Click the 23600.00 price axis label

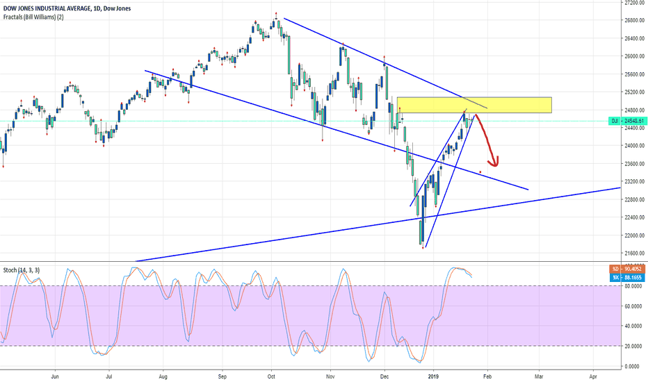click(634, 164)
